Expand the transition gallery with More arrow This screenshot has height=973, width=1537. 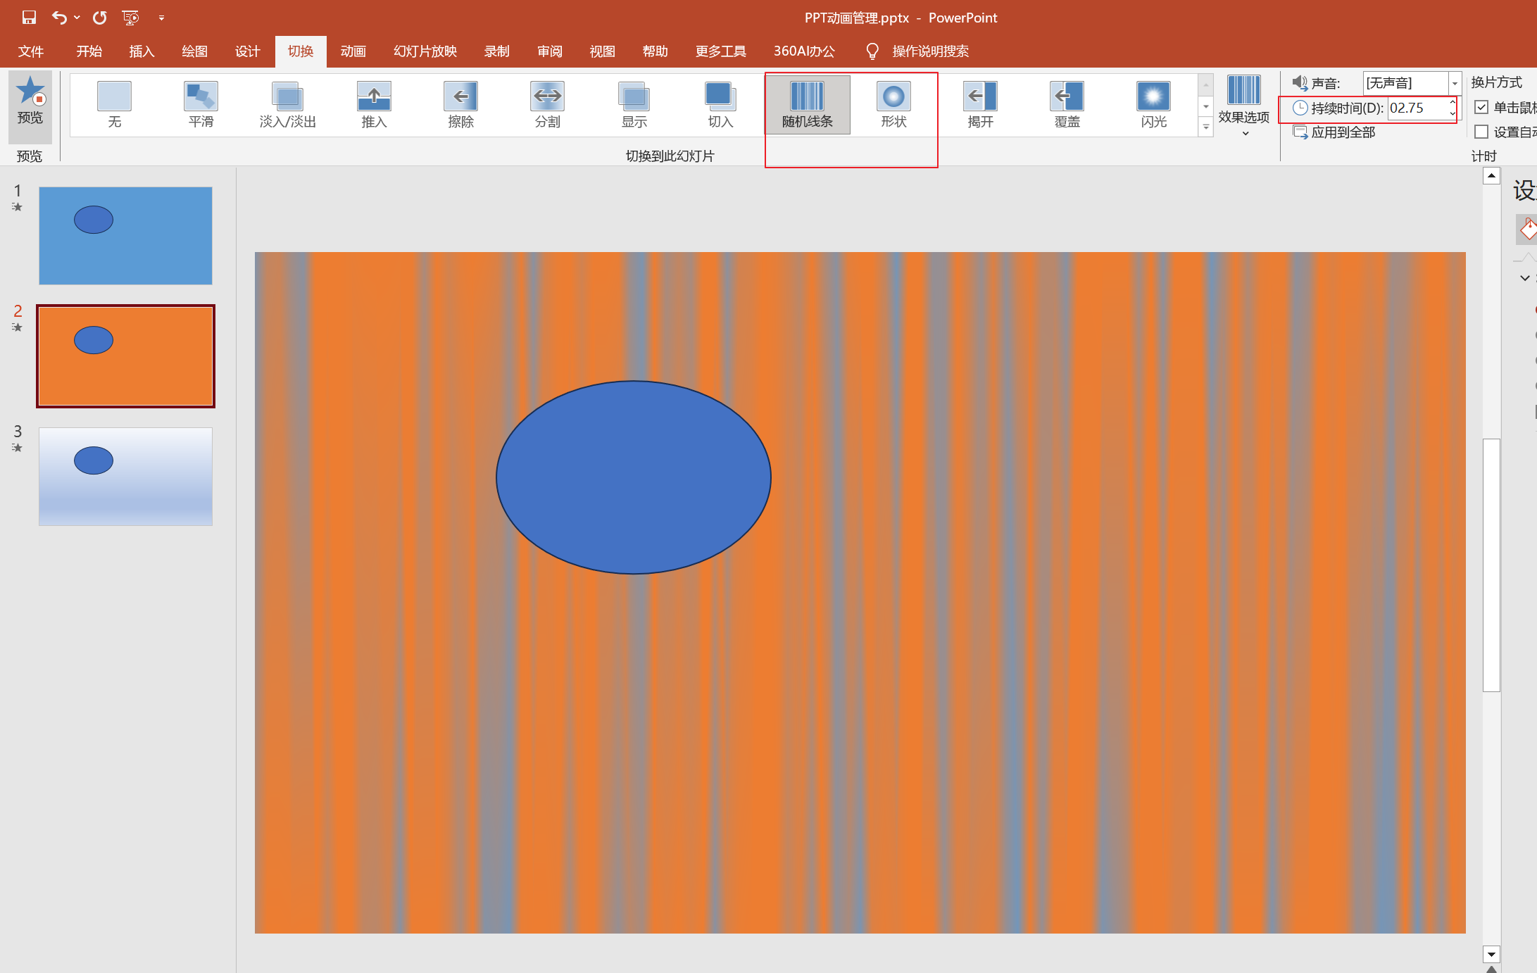[1205, 127]
